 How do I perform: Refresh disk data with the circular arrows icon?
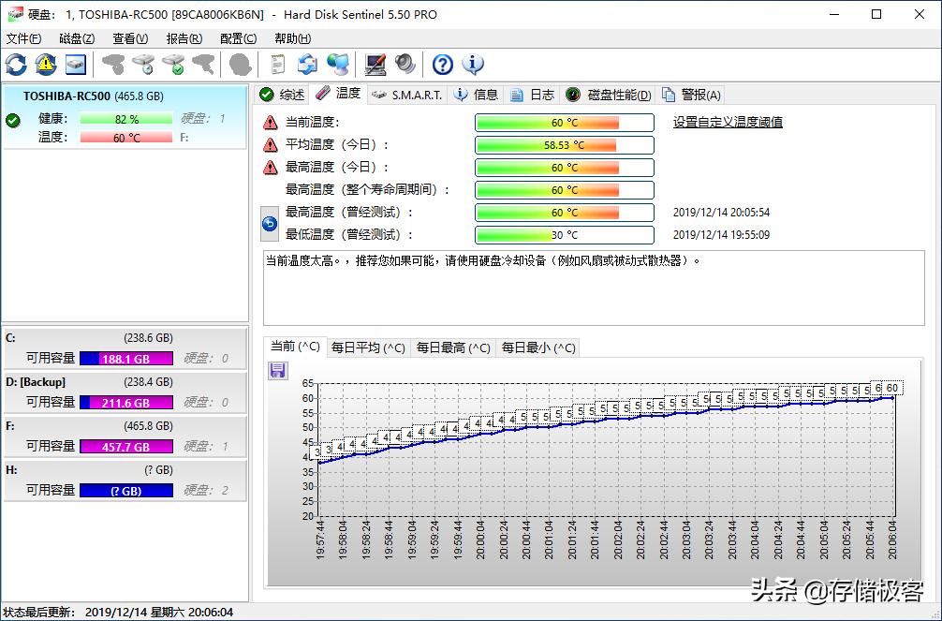coord(15,65)
